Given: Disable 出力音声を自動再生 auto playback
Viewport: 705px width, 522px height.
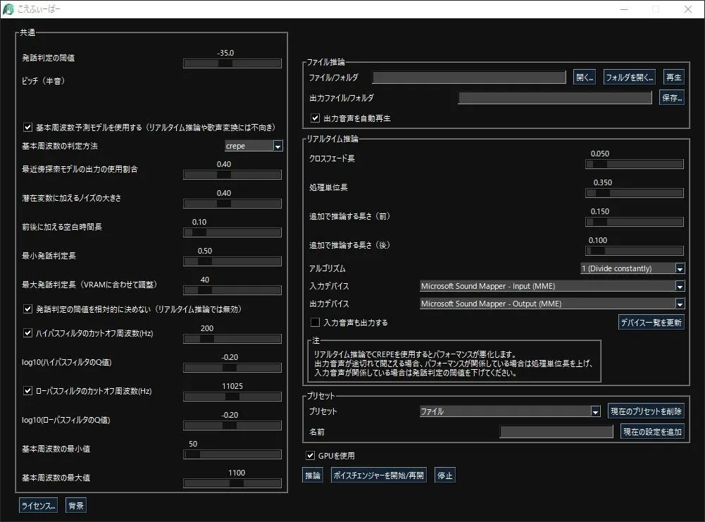Looking at the screenshot, I should coord(314,118).
